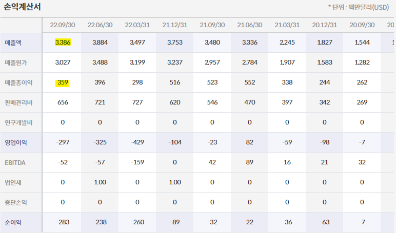Click cost of sales value 3,237
This screenshot has width=396, height=233.
tap(175, 62)
